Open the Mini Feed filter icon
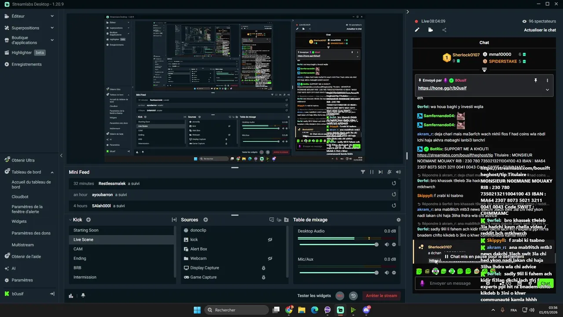This screenshot has height=317, width=563. coord(363,172)
